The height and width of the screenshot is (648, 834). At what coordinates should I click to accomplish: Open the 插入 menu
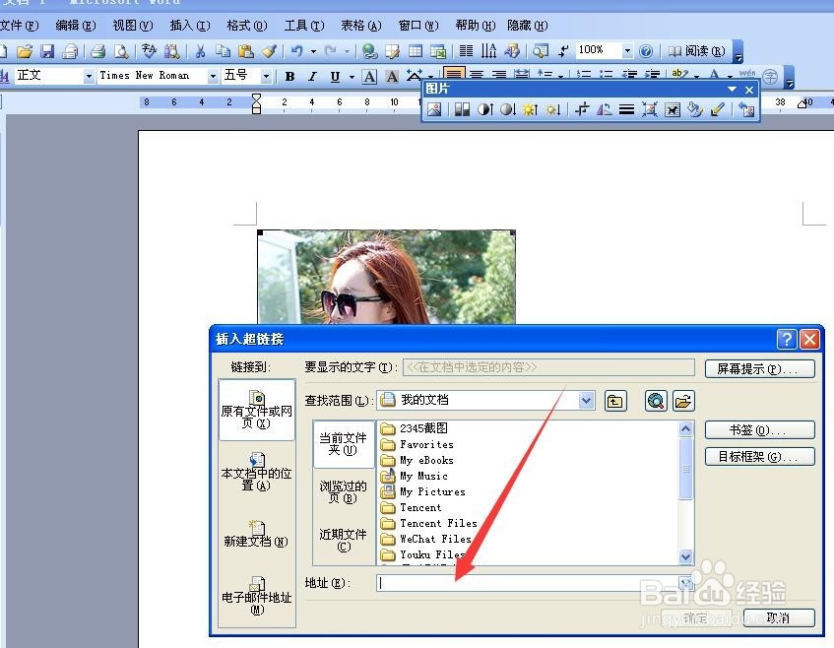(189, 25)
